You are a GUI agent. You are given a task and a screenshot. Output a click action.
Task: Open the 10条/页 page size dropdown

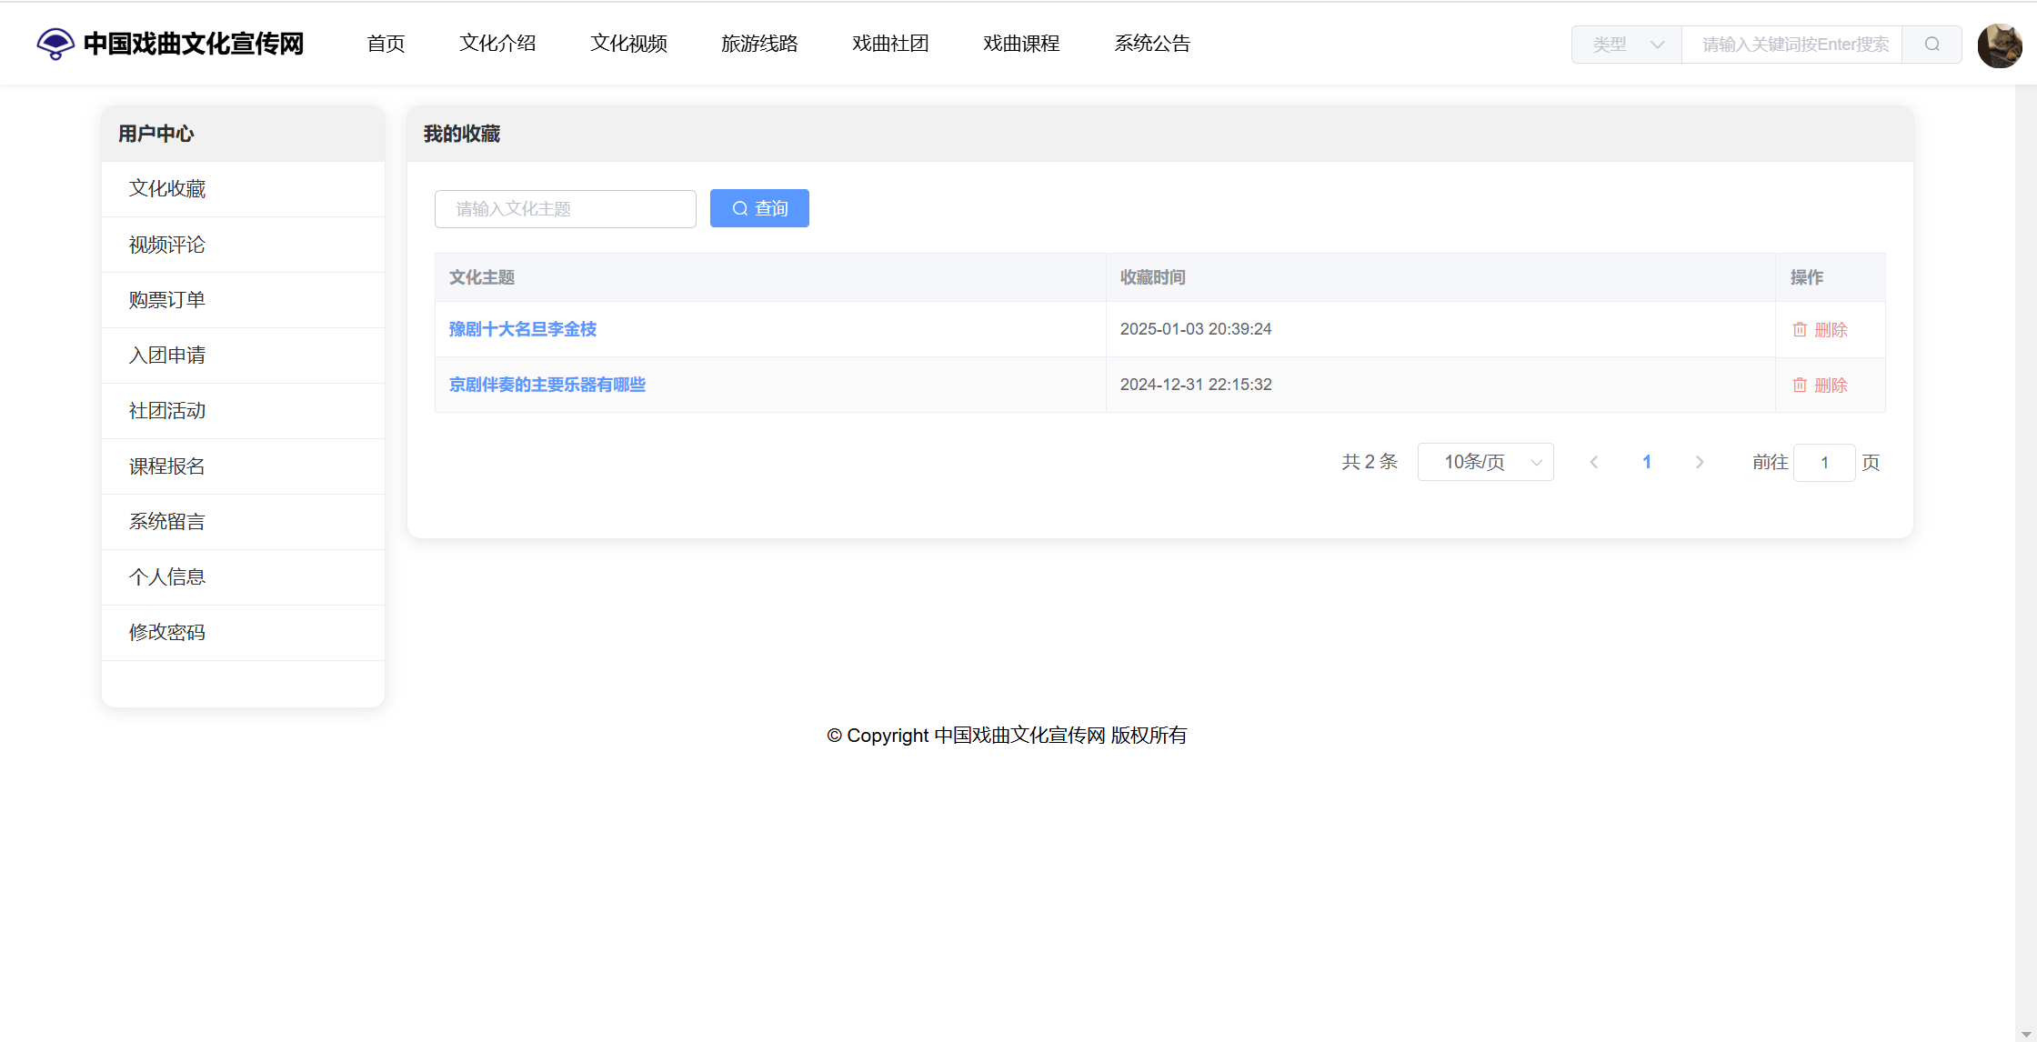1485,462
